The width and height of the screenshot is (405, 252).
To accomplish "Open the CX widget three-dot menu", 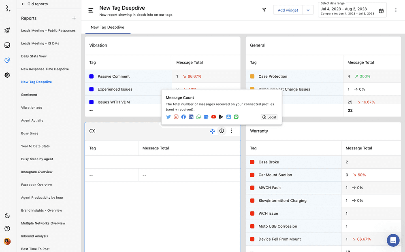I will [231, 131].
